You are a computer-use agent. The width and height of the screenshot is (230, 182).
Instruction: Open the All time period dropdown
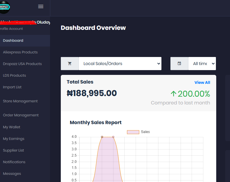(x=202, y=64)
